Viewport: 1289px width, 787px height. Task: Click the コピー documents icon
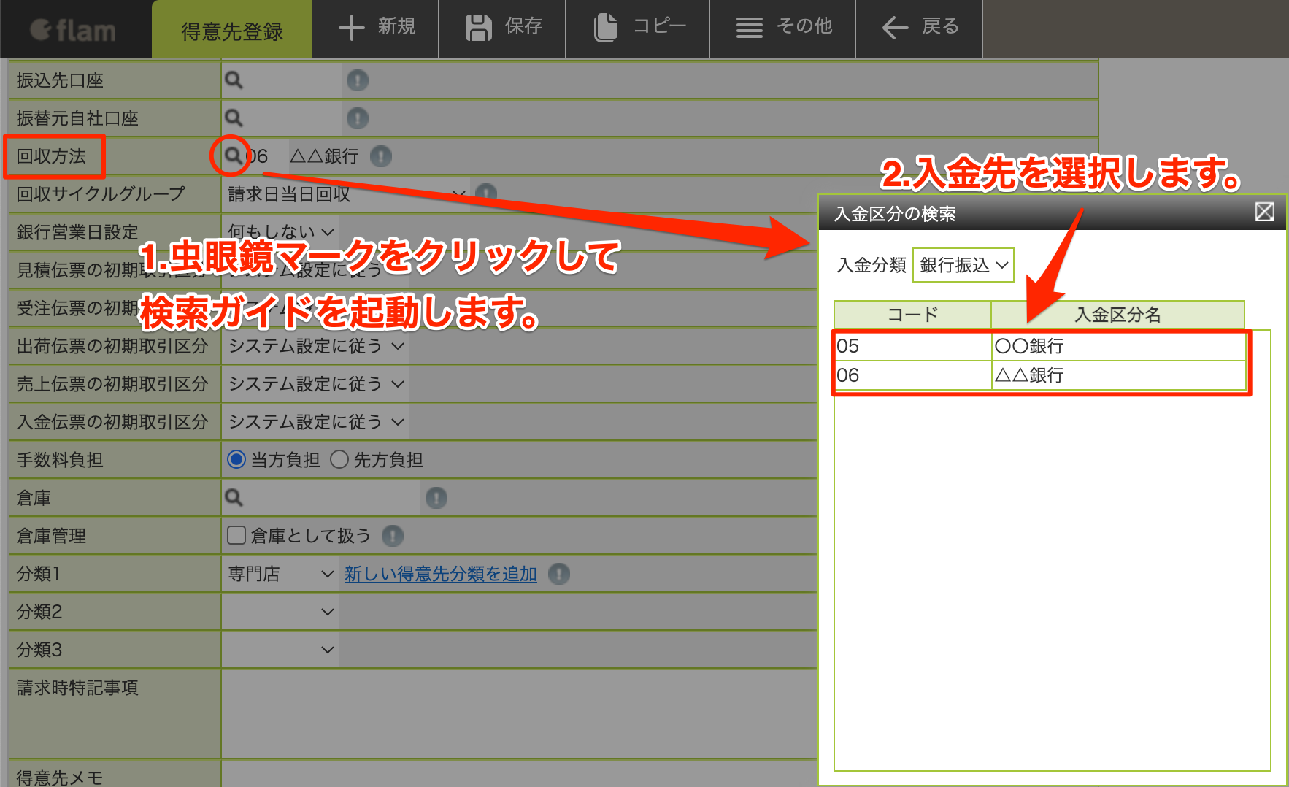click(605, 28)
